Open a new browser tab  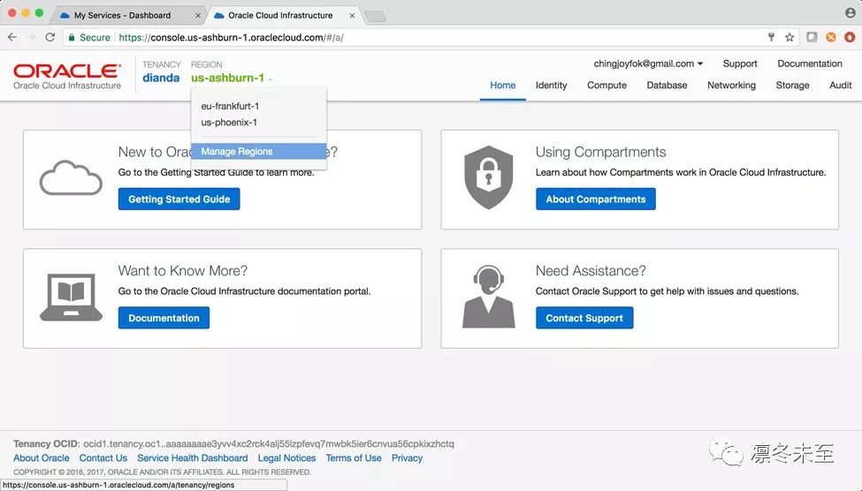coord(376,17)
